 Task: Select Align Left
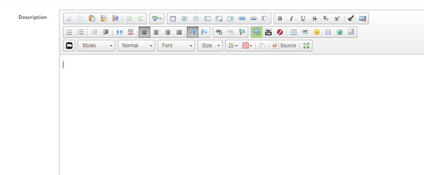(x=144, y=32)
